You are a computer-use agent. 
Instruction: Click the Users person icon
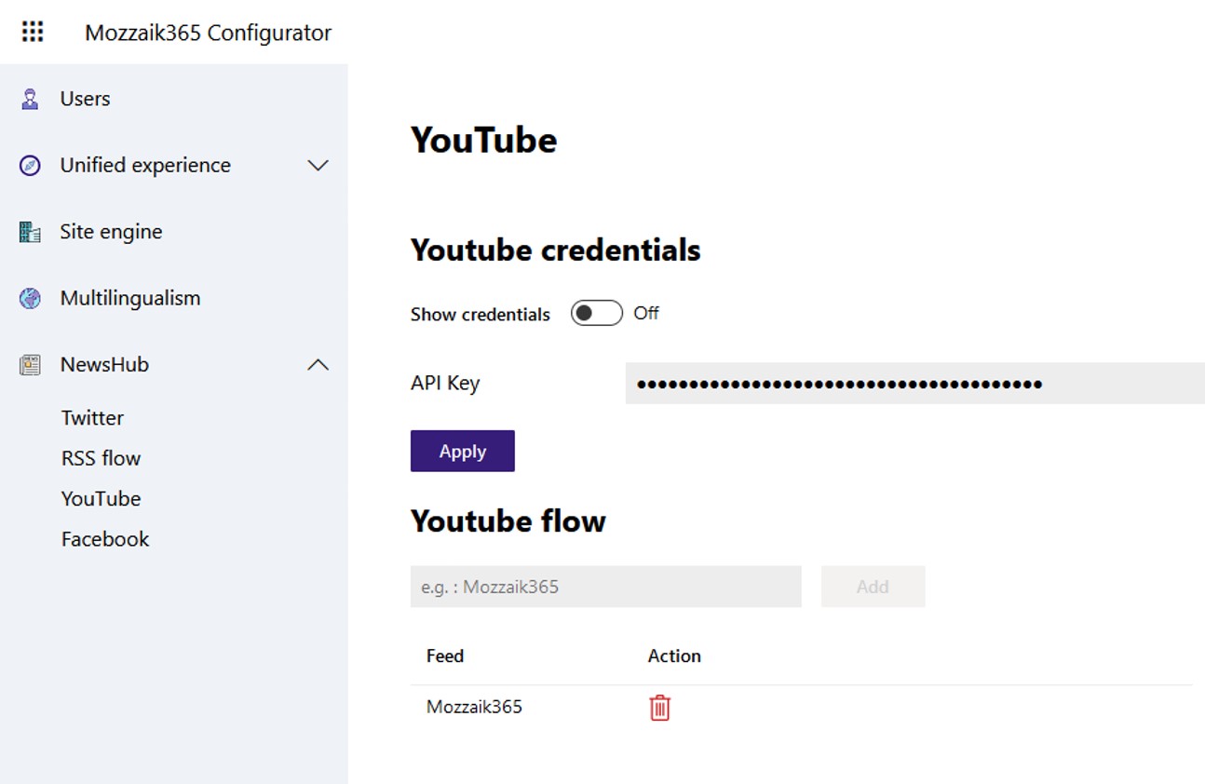pos(30,99)
